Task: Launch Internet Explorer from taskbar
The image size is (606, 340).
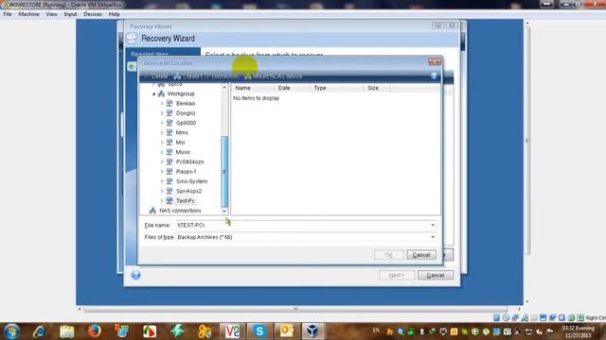Action: point(40,331)
